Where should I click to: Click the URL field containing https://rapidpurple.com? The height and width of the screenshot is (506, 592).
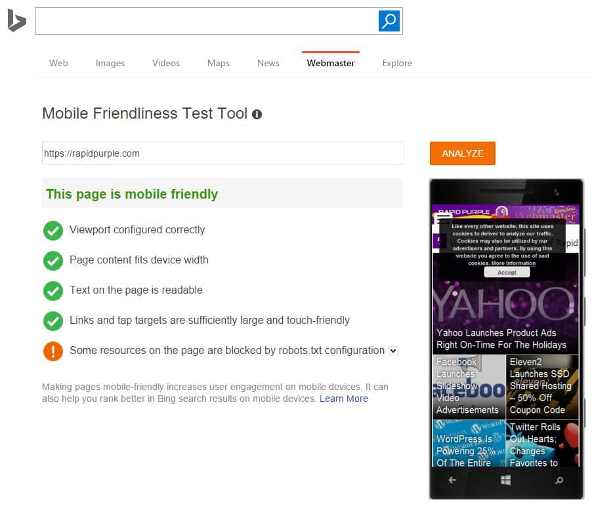coord(223,153)
